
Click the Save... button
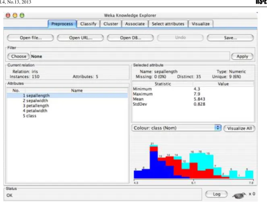[x=230, y=38]
